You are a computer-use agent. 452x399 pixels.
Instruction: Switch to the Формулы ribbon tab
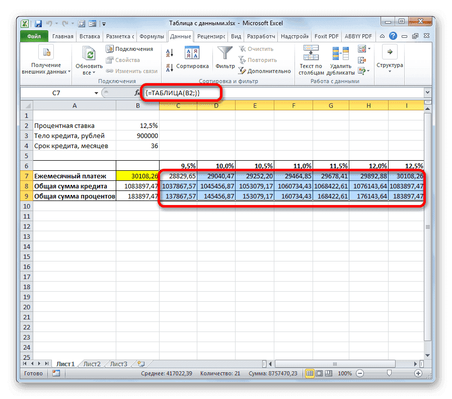[x=152, y=36]
